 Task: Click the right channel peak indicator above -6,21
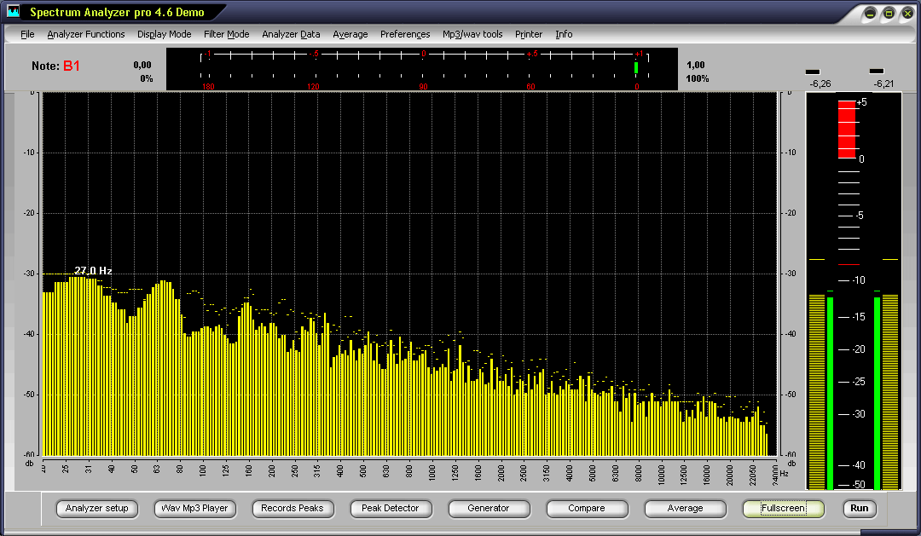[877, 72]
